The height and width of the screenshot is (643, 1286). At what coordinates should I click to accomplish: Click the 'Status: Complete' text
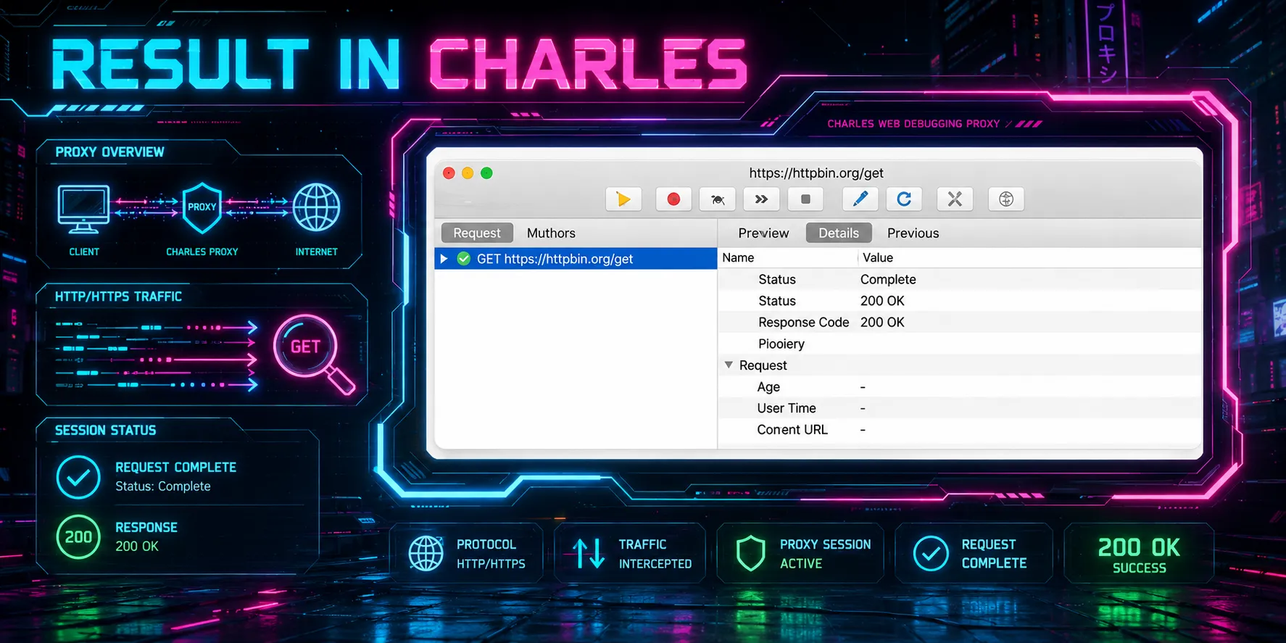(x=163, y=486)
